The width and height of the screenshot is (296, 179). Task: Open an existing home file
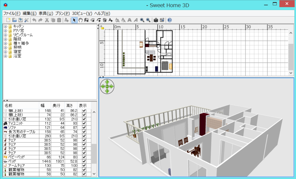click(x=14, y=20)
